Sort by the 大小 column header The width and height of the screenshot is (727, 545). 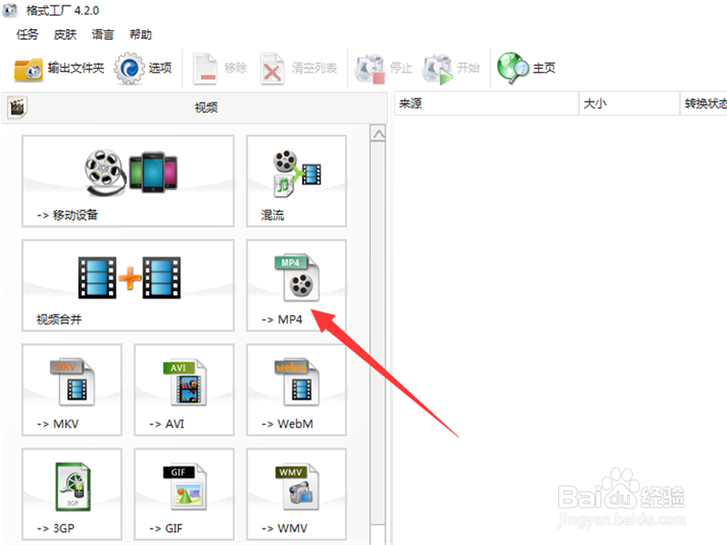629,104
